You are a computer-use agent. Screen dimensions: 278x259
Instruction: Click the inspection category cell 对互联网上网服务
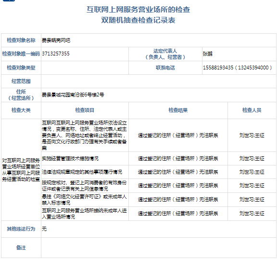click(21, 170)
